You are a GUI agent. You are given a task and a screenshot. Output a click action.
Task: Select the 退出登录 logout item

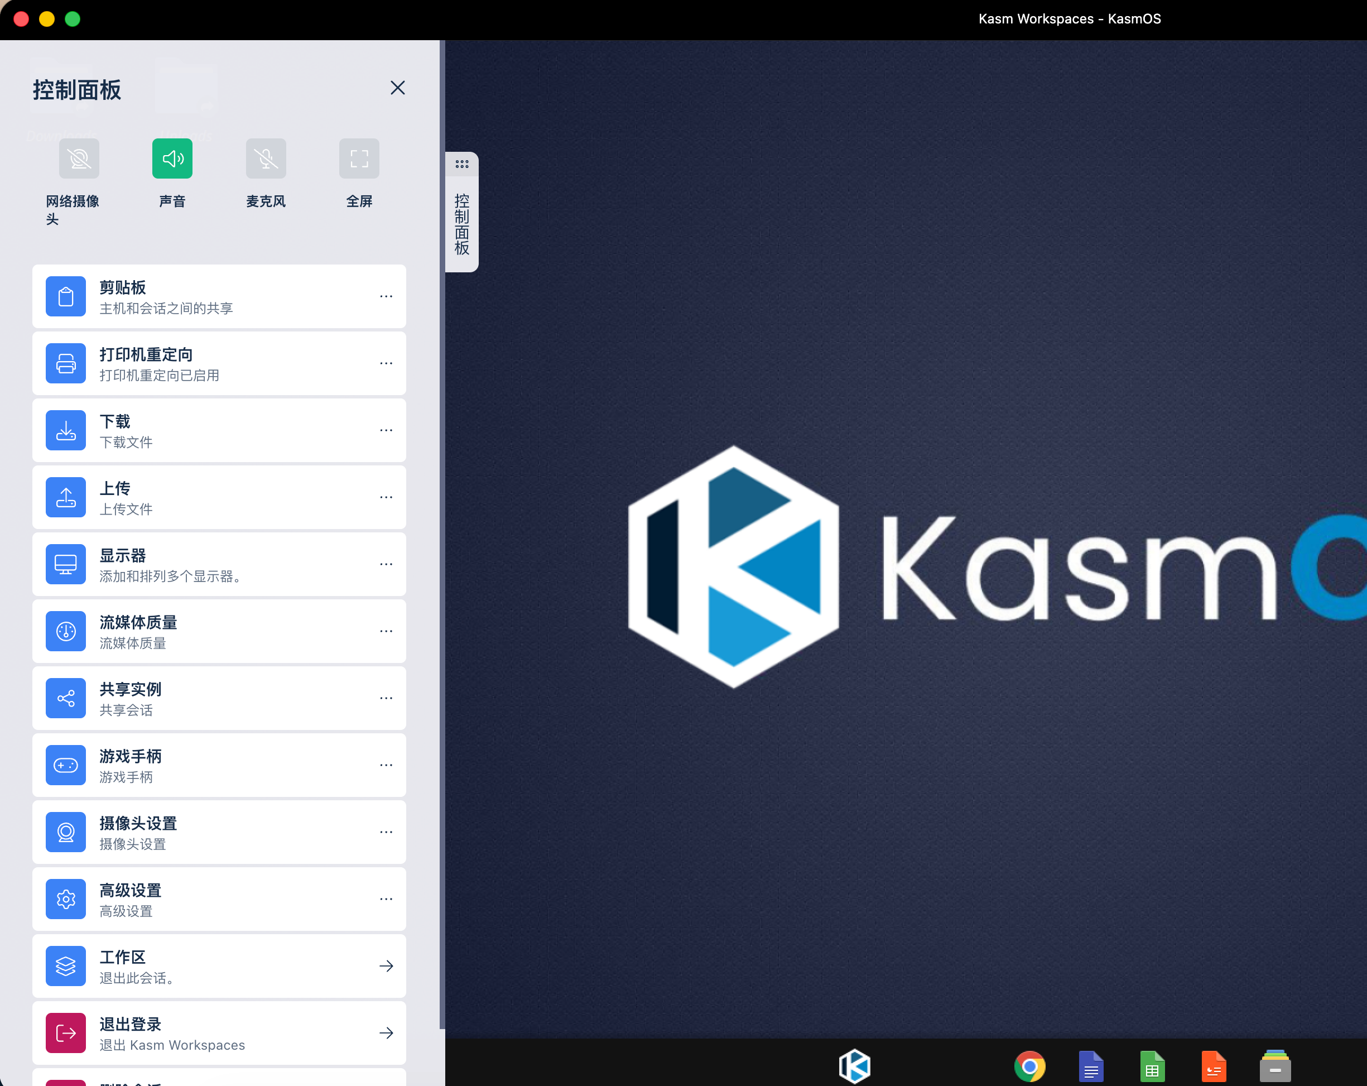click(x=219, y=1033)
